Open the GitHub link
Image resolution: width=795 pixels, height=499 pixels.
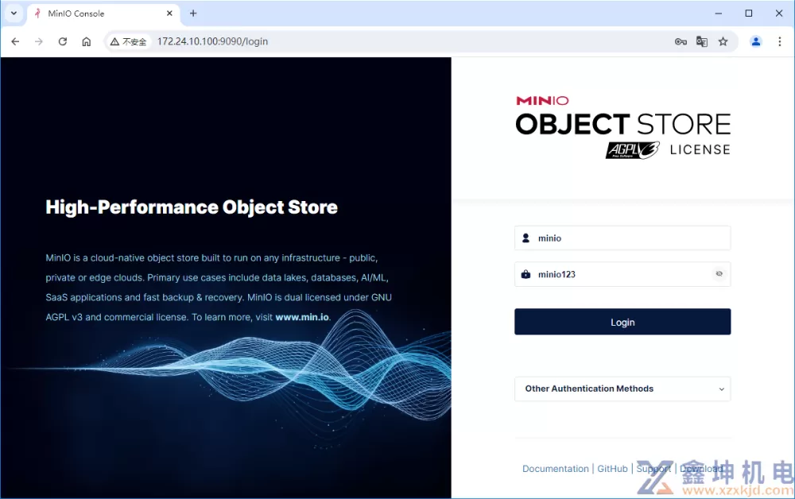[x=612, y=469]
